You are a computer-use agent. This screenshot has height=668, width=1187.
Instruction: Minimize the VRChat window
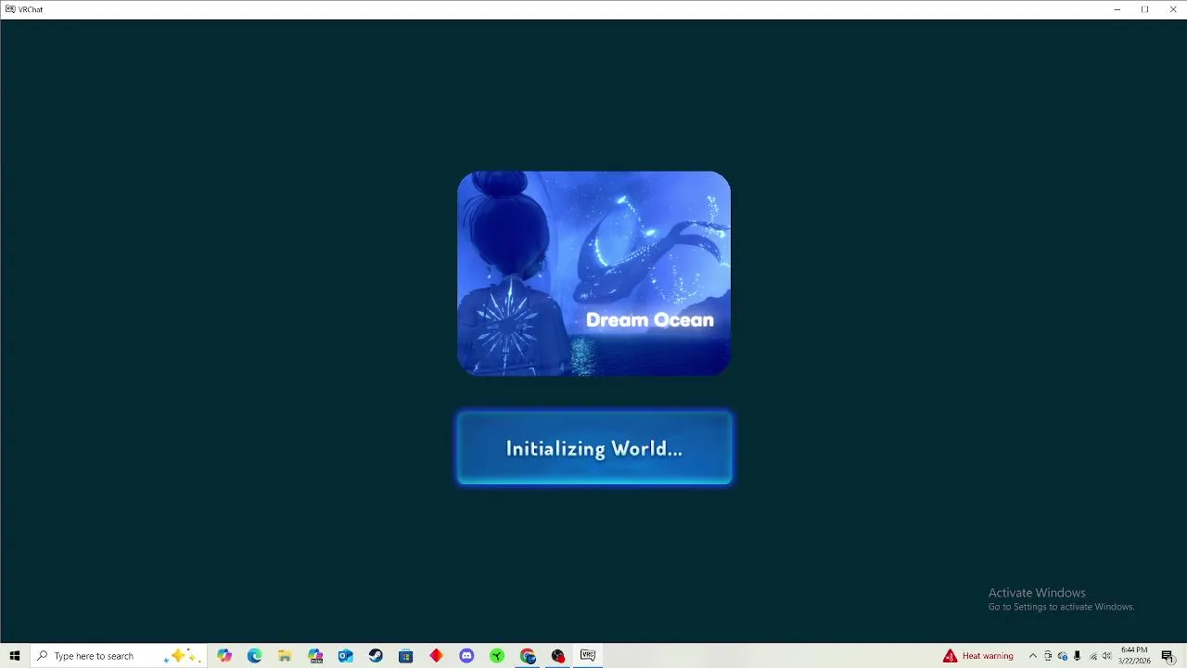(1117, 9)
